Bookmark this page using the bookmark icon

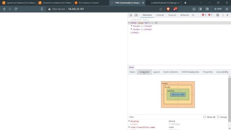point(42,9)
